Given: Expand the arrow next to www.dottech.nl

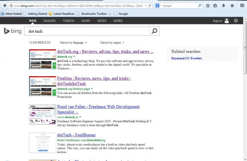Looking at the screenshot, I should [x=80, y=117].
